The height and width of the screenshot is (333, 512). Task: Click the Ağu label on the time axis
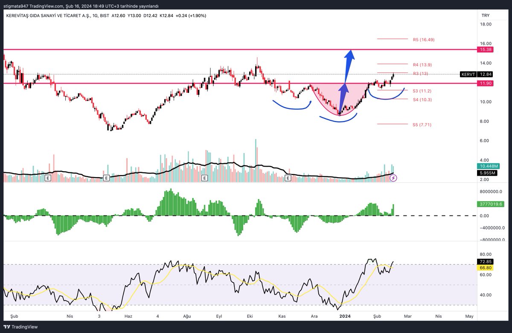coord(186,316)
